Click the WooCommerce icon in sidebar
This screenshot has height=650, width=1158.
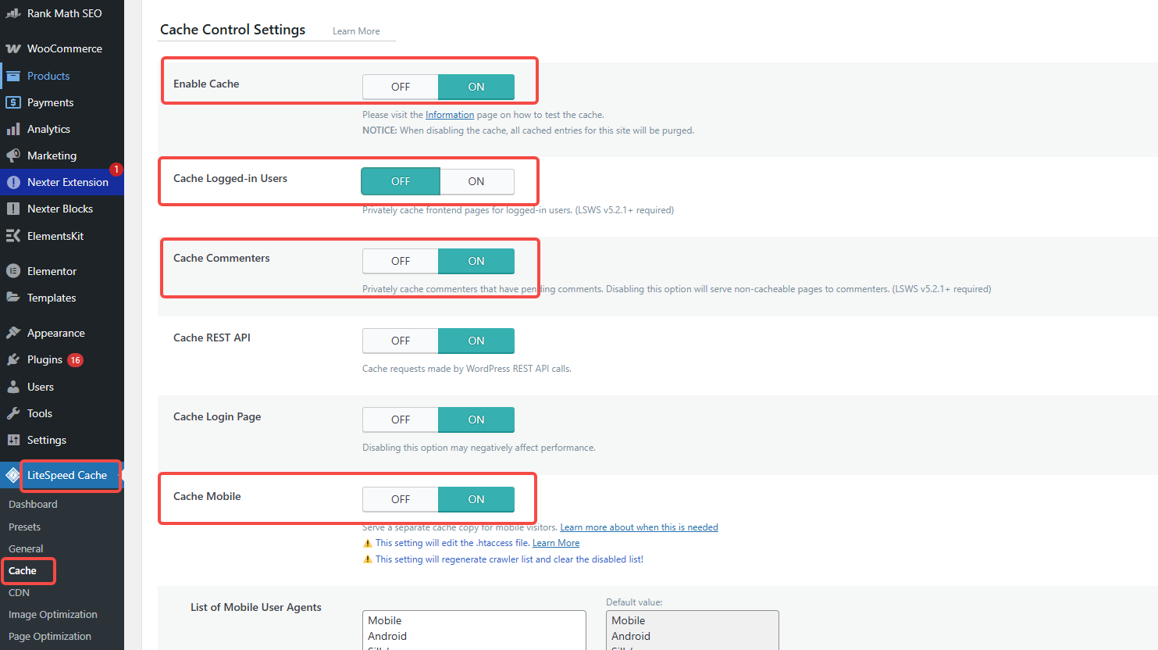[13, 48]
